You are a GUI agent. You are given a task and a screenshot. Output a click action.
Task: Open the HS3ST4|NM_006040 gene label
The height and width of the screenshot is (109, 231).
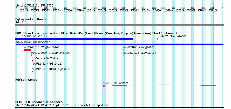115,83
